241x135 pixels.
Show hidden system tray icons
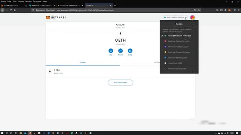(216, 133)
